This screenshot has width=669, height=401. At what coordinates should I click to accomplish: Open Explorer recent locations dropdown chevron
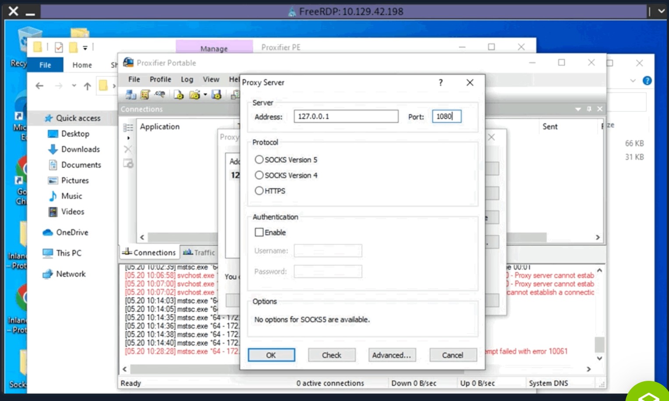pyautogui.click(x=74, y=86)
